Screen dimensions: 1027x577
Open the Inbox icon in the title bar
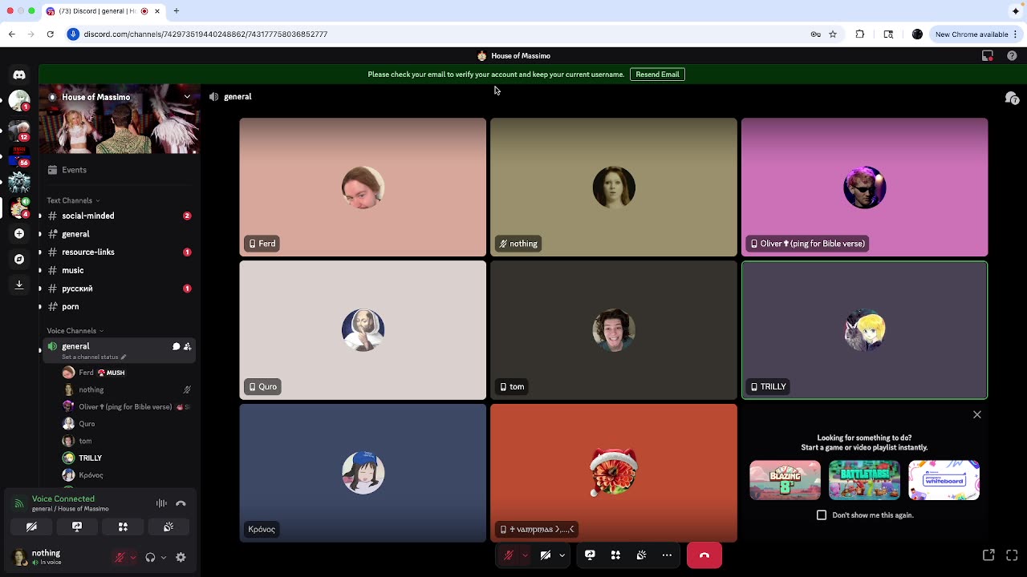[x=988, y=56]
